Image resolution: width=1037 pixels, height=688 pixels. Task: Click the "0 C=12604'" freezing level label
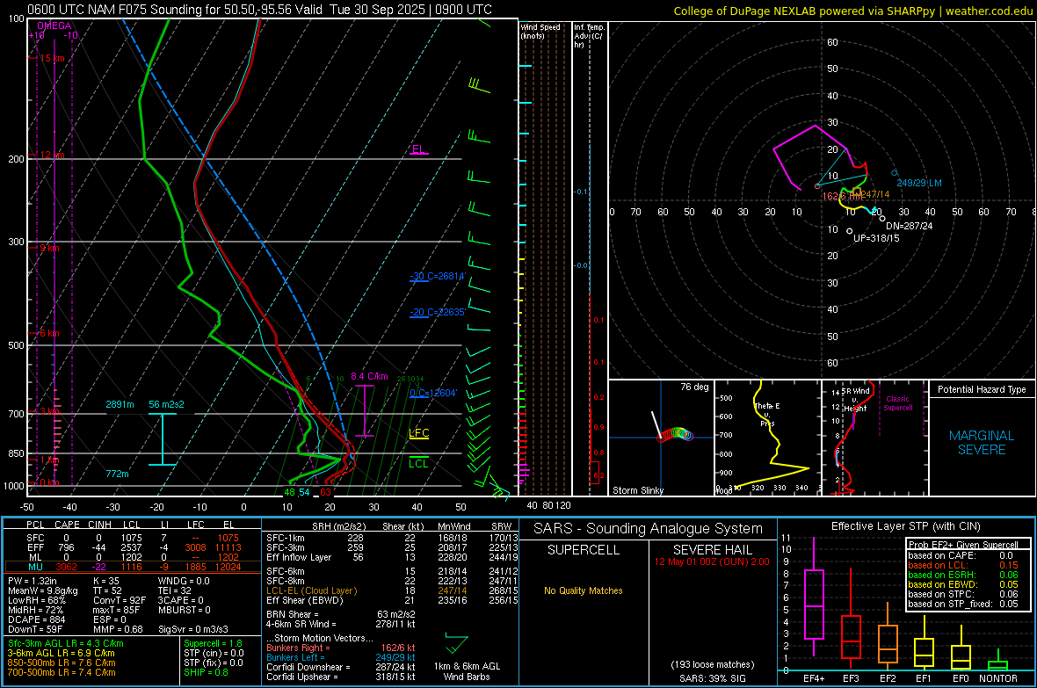pos(434,393)
